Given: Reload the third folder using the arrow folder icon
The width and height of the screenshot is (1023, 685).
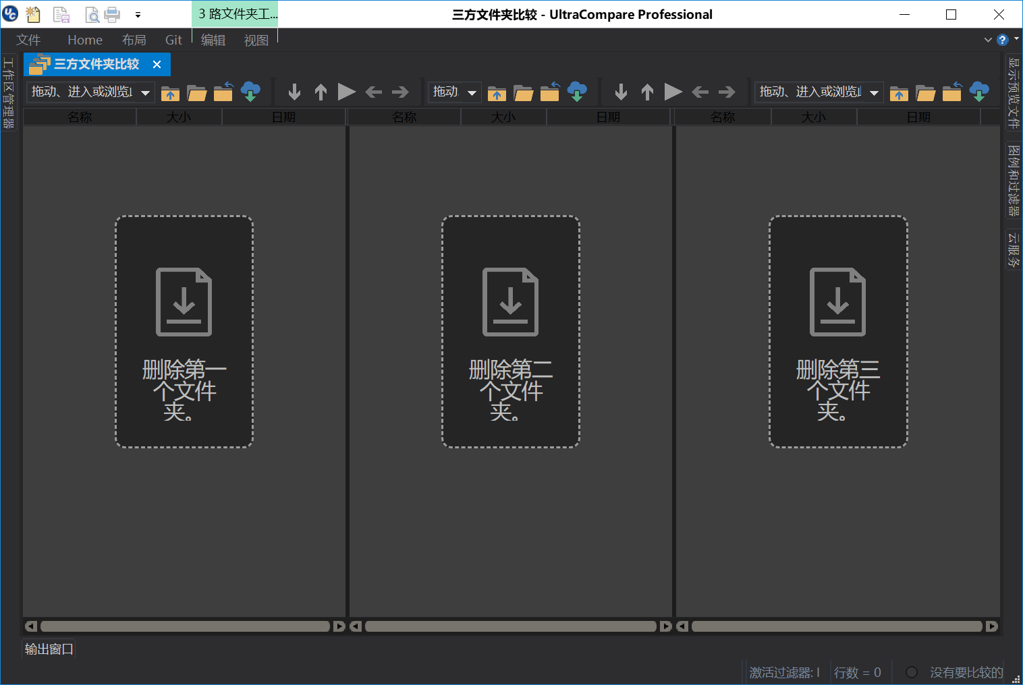Looking at the screenshot, I should coord(952,91).
